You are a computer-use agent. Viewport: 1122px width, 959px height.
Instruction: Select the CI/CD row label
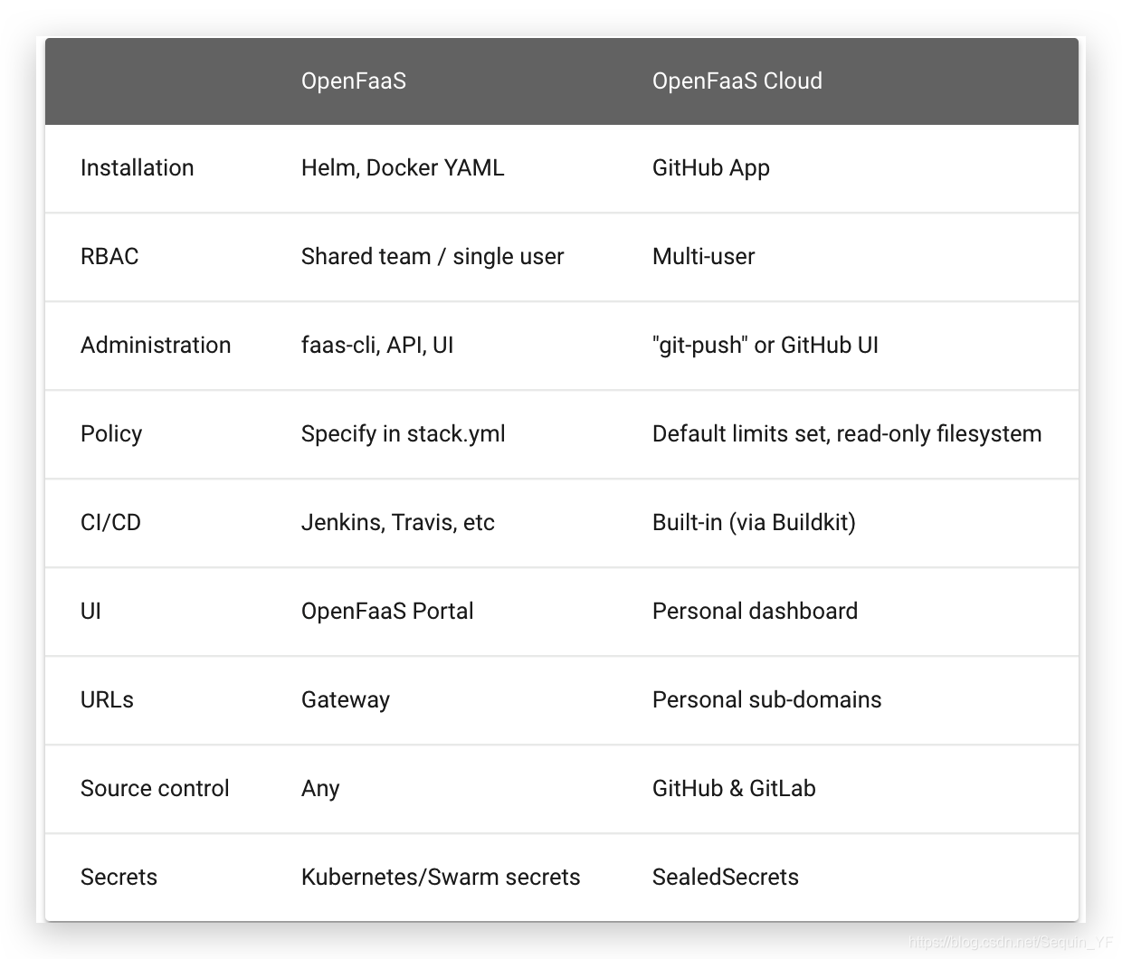[x=110, y=522]
